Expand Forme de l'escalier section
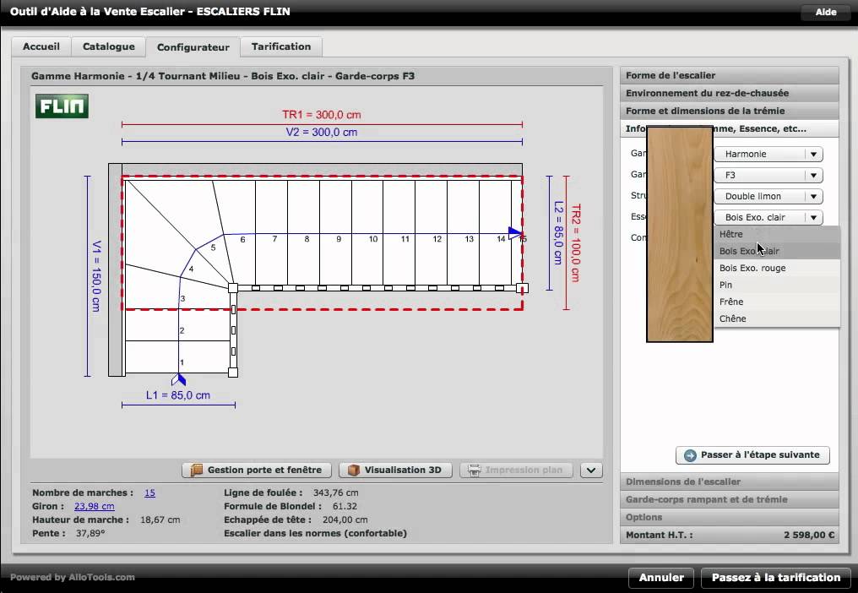Image resolution: width=858 pixels, height=593 pixels. pos(729,75)
